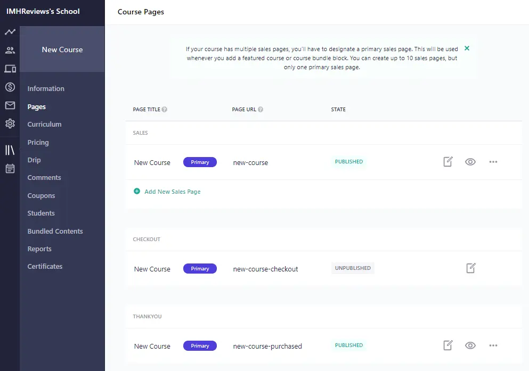529x371 pixels.
Task: Open the Courses library books icon
Action: (10, 150)
